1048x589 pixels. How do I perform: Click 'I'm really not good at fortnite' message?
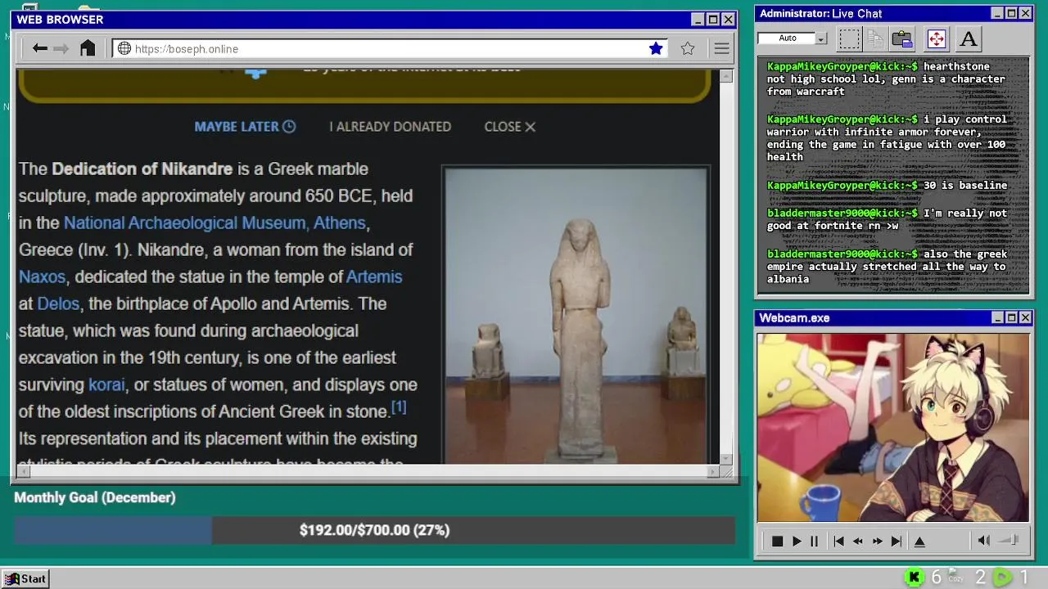coord(886,219)
